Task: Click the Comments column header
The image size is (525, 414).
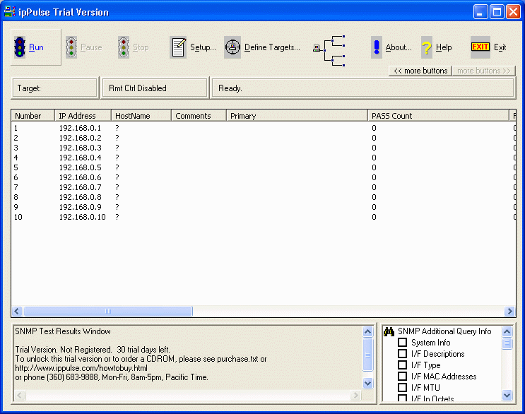Action: pyautogui.click(x=199, y=116)
